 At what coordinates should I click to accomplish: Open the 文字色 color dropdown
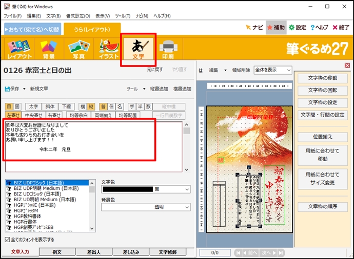146,189
